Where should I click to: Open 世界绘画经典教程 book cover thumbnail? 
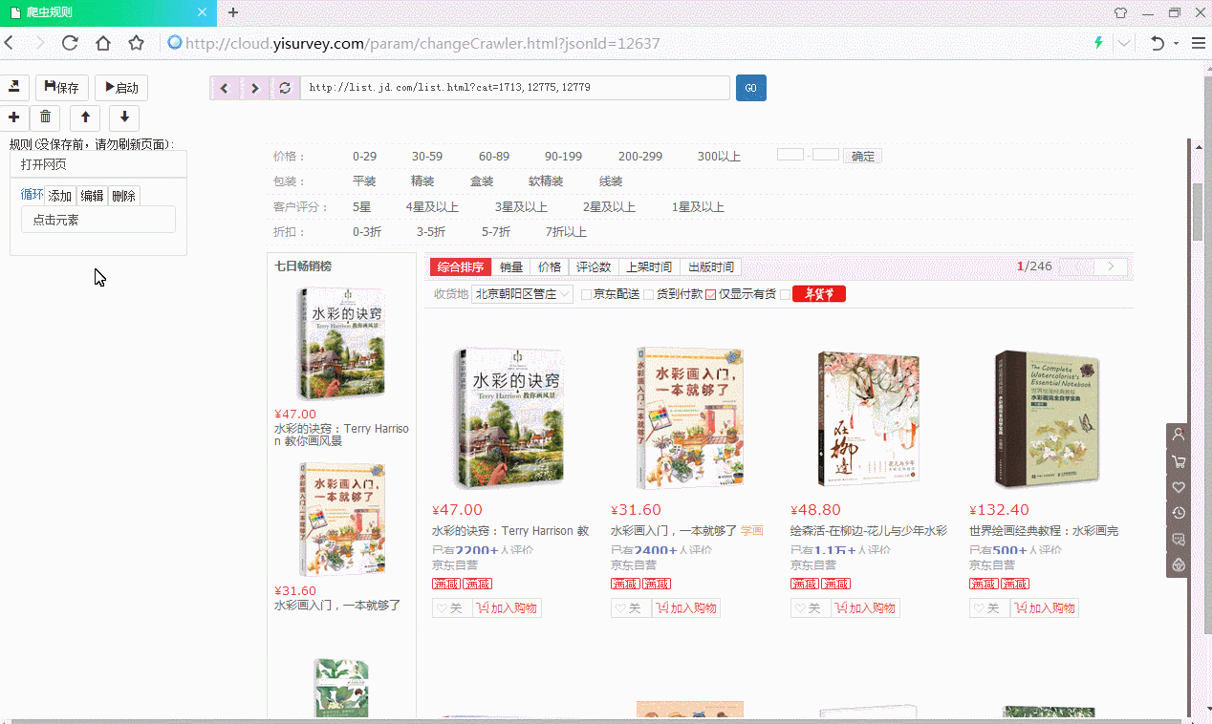1048,418
